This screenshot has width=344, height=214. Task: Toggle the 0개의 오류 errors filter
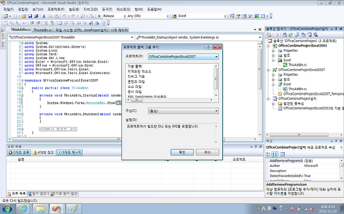(19, 153)
